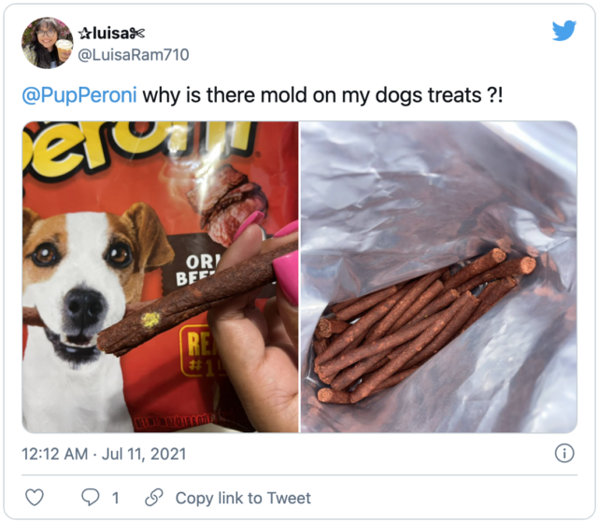The height and width of the screenshot is (523, 598).
Task: Click the Jul 11, 2021 date
Action: point(144,454)
